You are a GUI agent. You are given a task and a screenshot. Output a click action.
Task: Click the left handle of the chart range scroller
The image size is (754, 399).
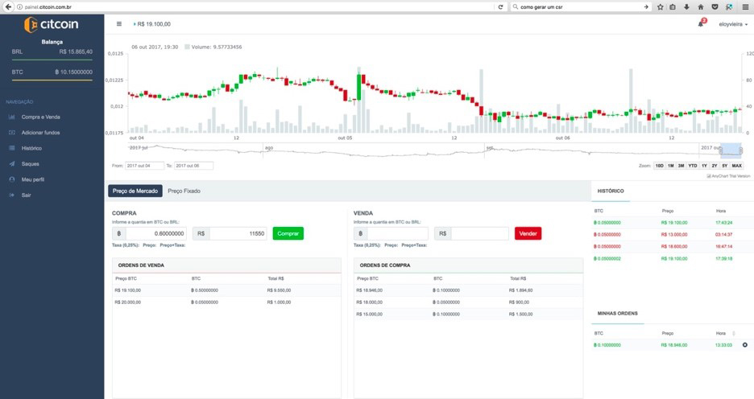[x=721, y=150]
